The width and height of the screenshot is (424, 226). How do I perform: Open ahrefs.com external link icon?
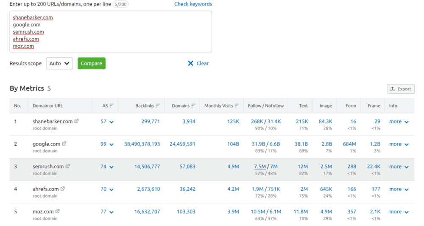pos(63,189)
